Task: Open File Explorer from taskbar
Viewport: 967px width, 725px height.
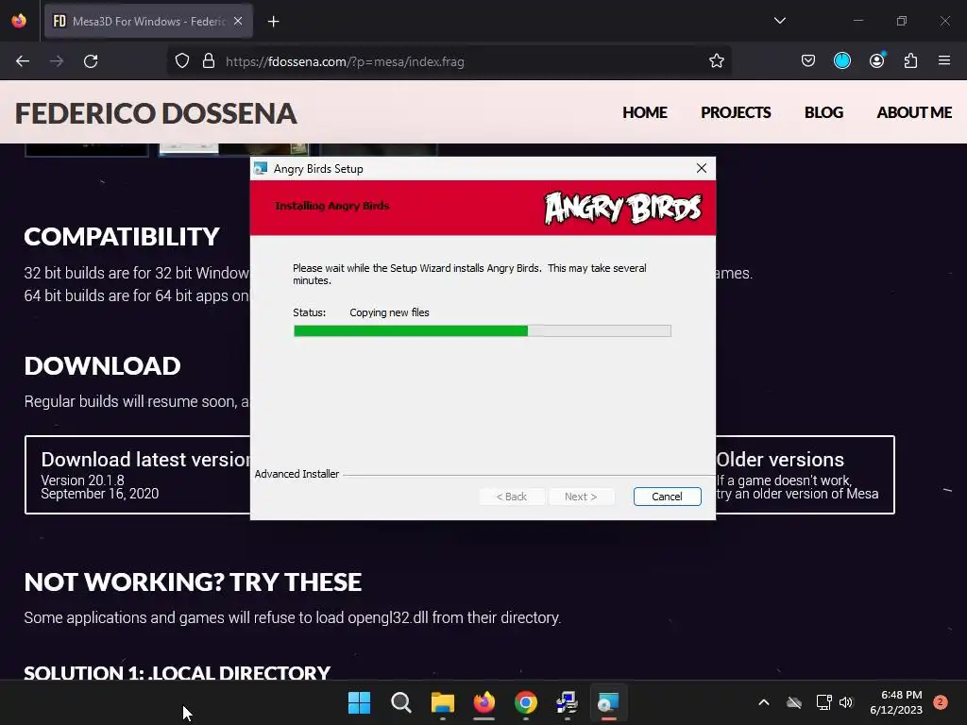Action: point(442,702)
